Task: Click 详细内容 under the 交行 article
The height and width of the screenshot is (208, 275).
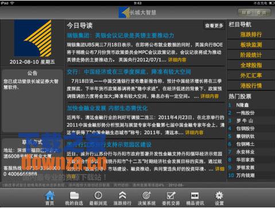Action: pos(210,96)
